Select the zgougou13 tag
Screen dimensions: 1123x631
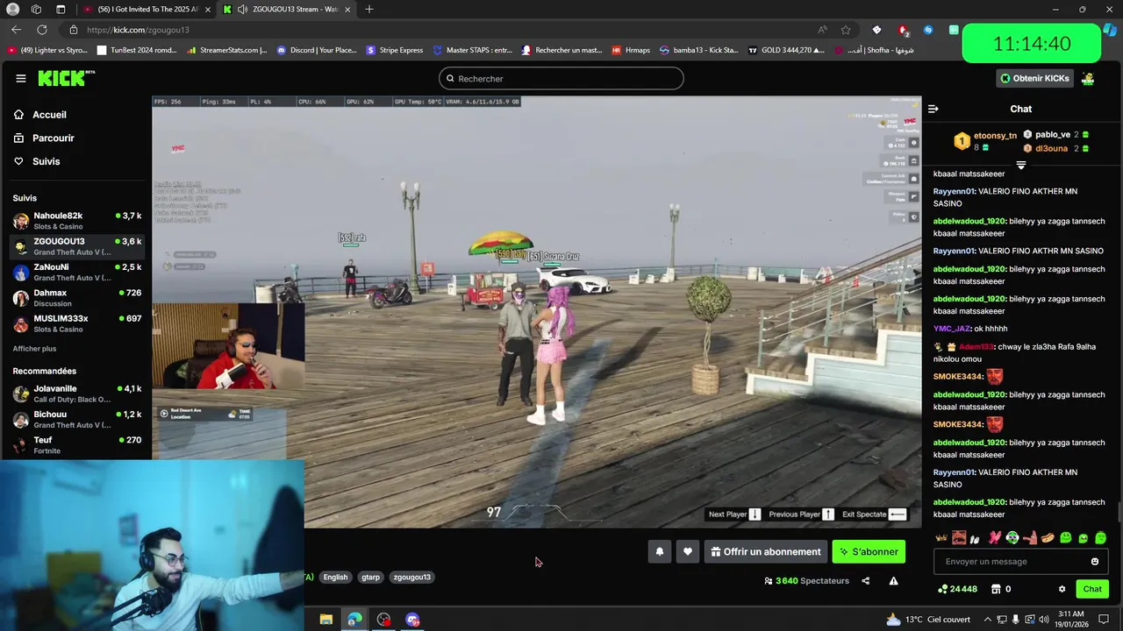coord(411,577)
